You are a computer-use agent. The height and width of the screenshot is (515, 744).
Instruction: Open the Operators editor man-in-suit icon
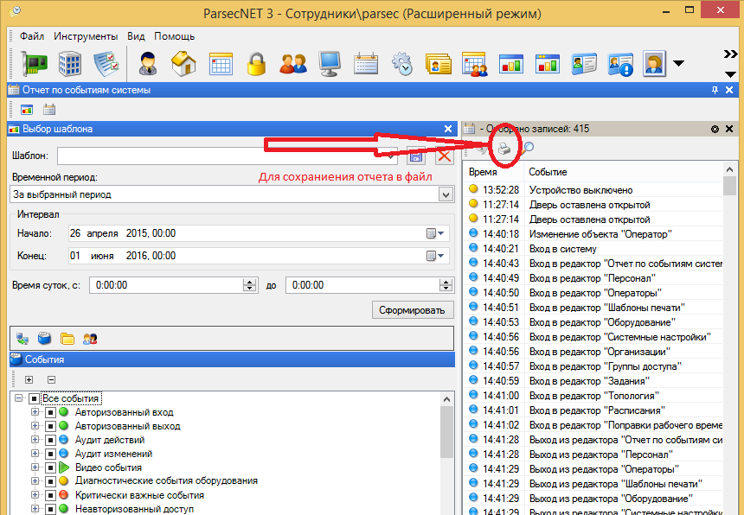(148, 63)
